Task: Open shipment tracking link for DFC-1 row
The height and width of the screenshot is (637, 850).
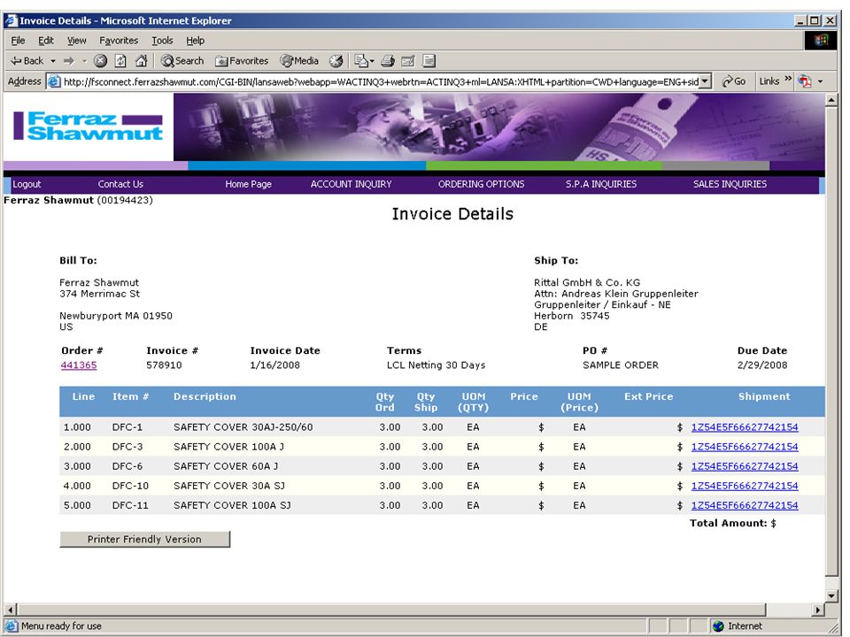Action: pos(745,427)
